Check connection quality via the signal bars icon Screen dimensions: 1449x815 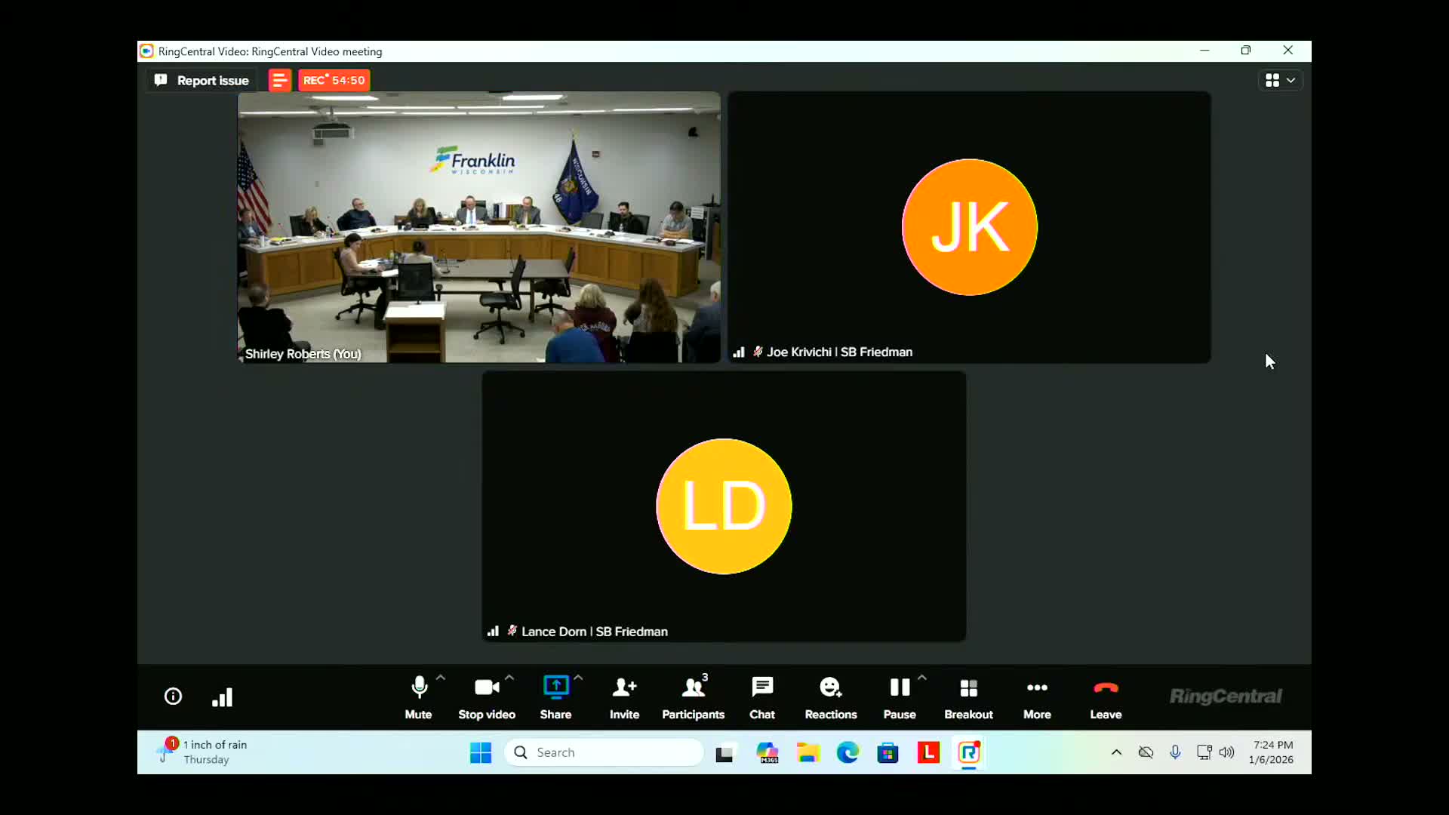(x=223, y=696)
